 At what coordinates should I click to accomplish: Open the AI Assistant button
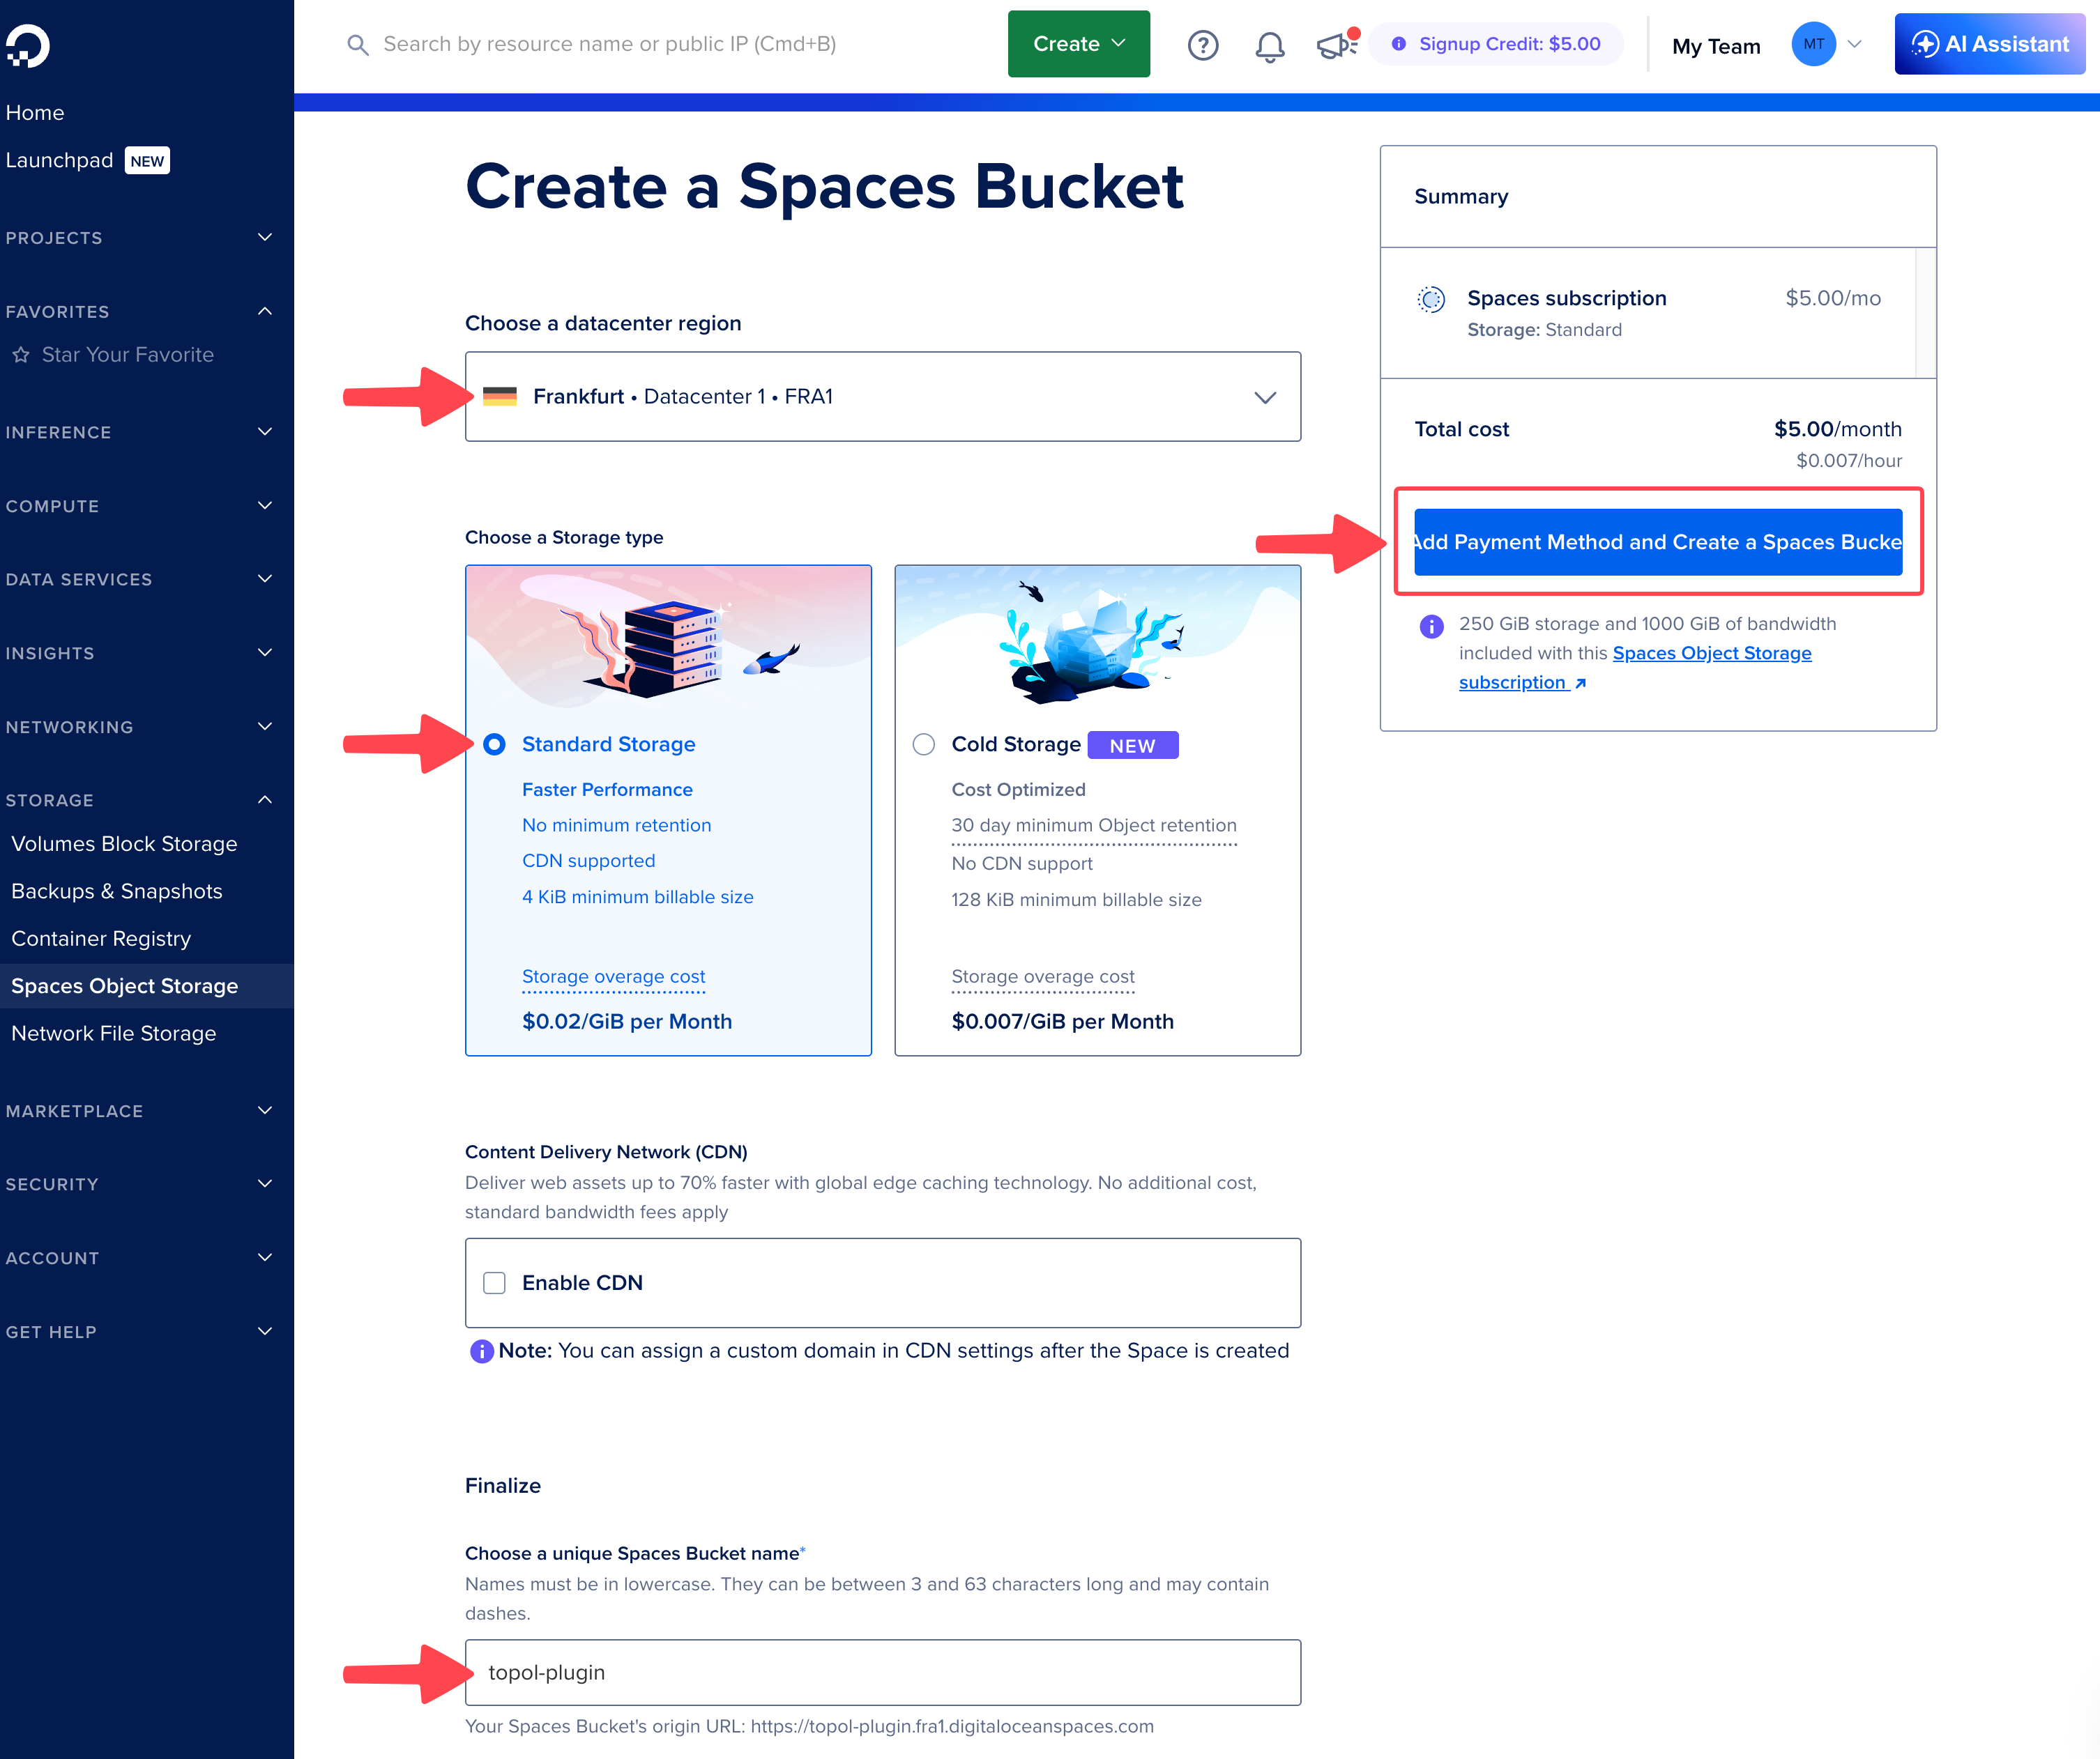(1989, 44)
